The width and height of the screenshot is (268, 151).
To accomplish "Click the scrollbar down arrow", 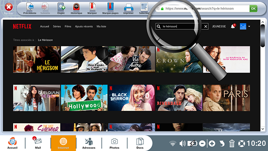I will pos(263,129).
